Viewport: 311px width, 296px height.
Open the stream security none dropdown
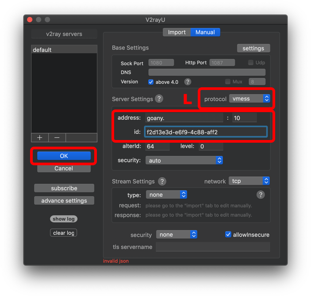[x=177, y=234]
